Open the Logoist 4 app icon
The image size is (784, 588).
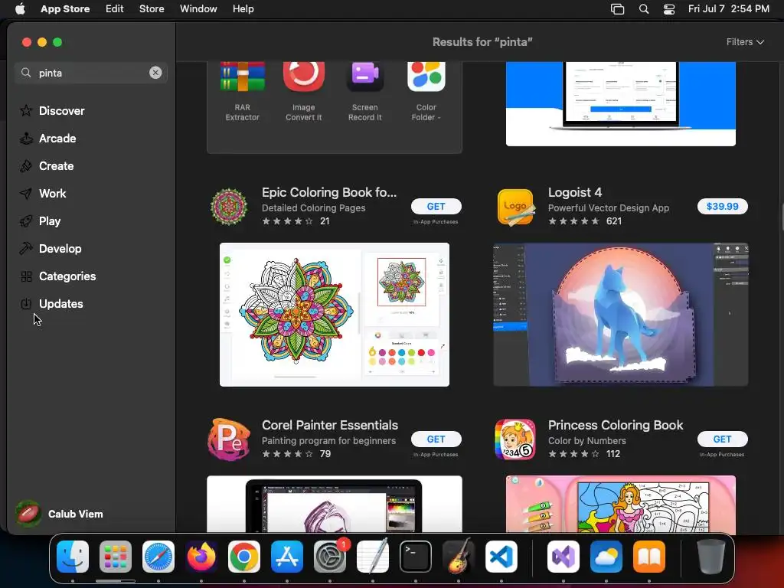click(515, 207)
